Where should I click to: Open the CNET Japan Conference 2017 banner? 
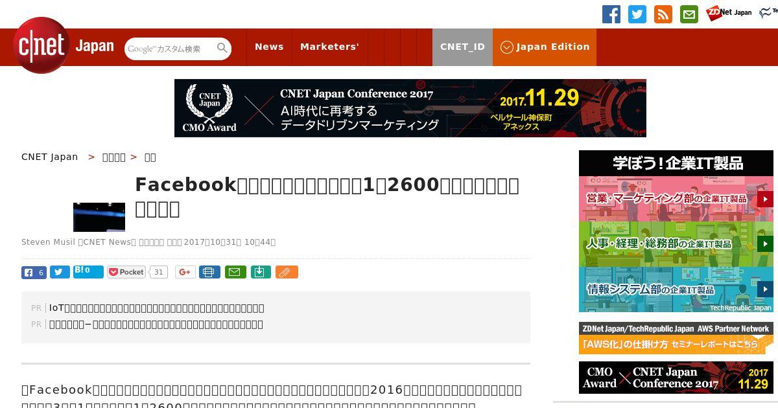pyautogui.click(x=410, y=108)
